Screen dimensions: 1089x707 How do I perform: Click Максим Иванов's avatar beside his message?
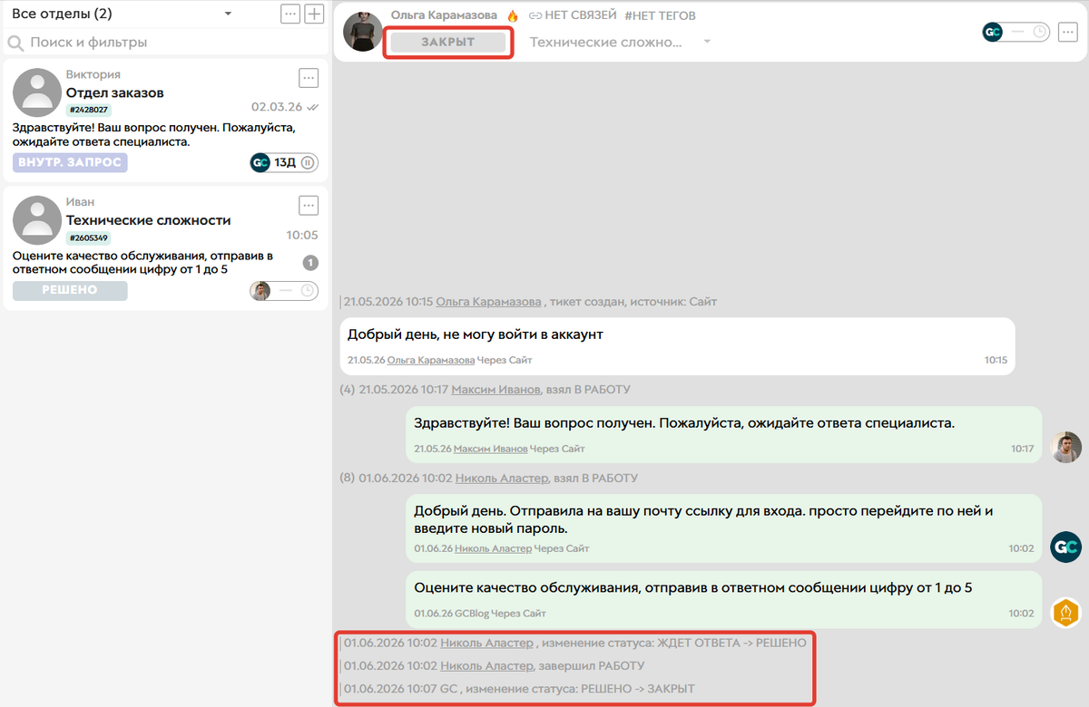pos(1065,448)
